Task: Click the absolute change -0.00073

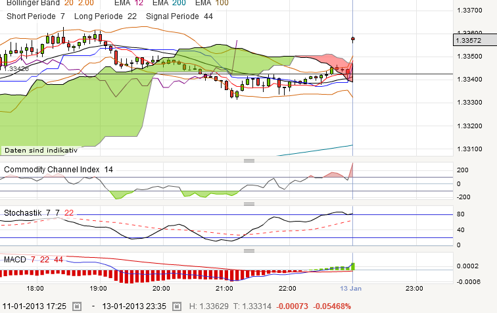Action: (x=292, y=306)
